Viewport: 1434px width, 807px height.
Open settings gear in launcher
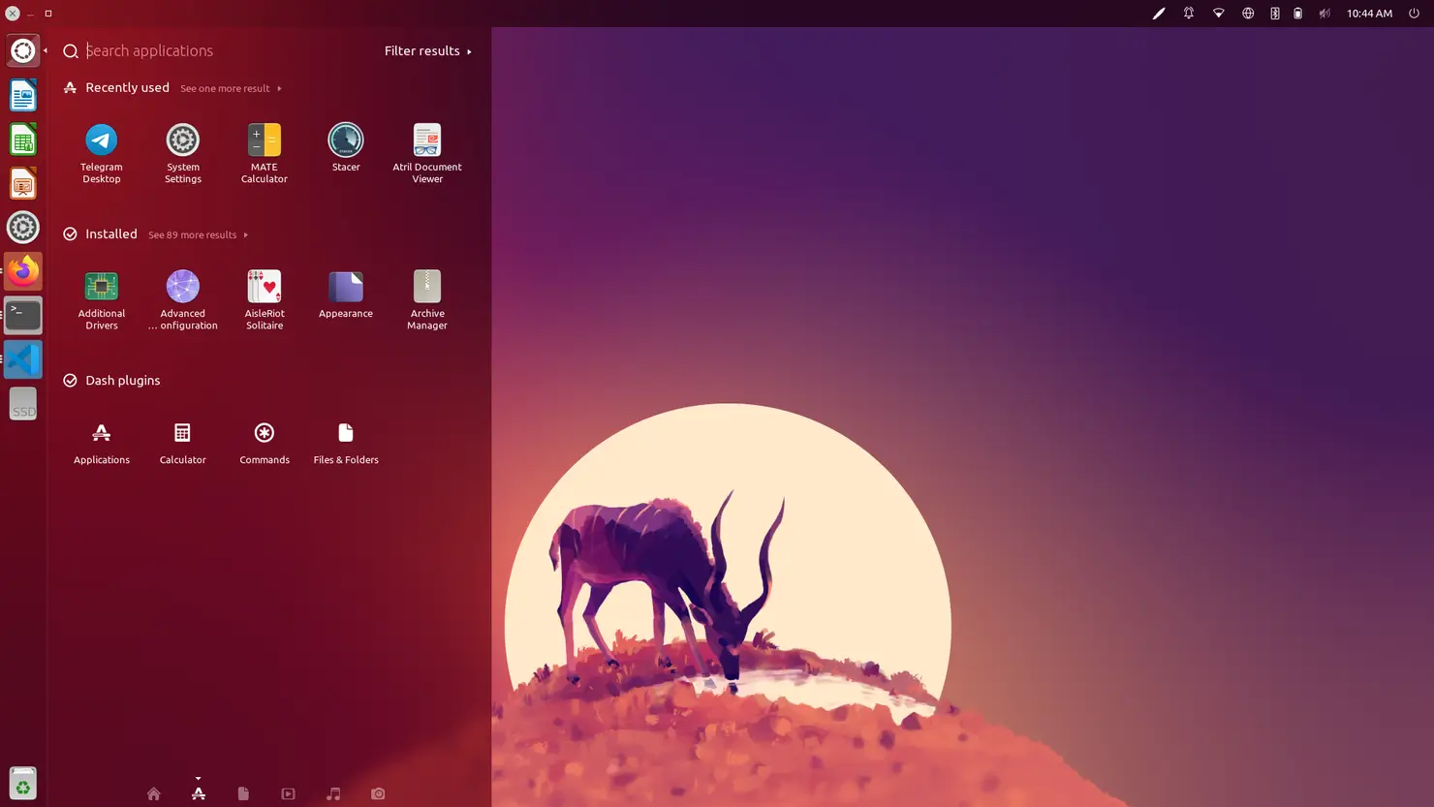22,228
